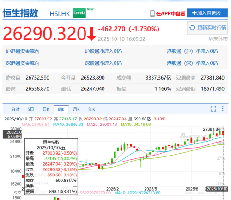Open the fullscreen chart icon
The height and width of the screenshot is (200, 231).
click(x=213, y=109)
